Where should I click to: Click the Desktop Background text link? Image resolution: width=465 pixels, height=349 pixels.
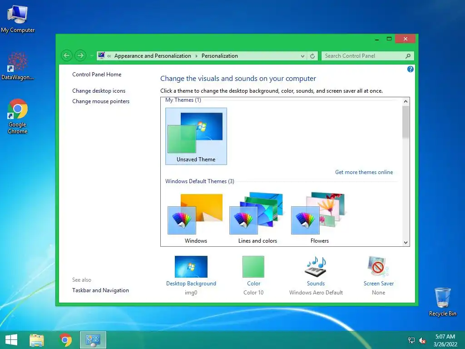tap(191, 284)
